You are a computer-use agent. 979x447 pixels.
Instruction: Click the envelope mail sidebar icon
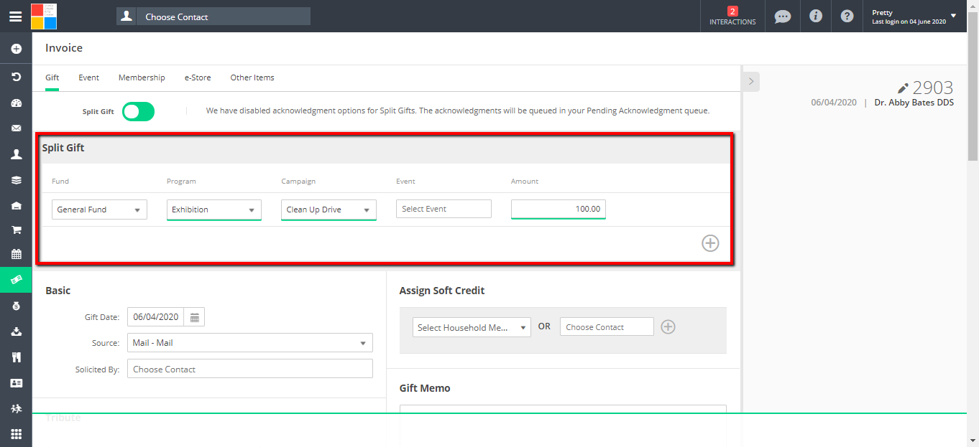click(x=16, y=128)
